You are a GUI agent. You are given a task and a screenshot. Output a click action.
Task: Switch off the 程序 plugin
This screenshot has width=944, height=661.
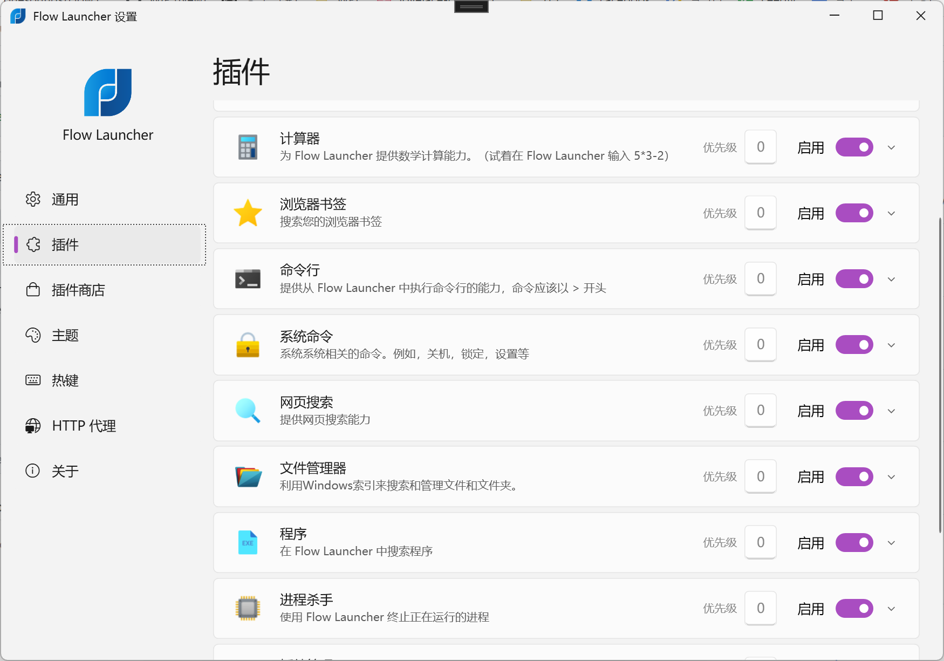854,542
